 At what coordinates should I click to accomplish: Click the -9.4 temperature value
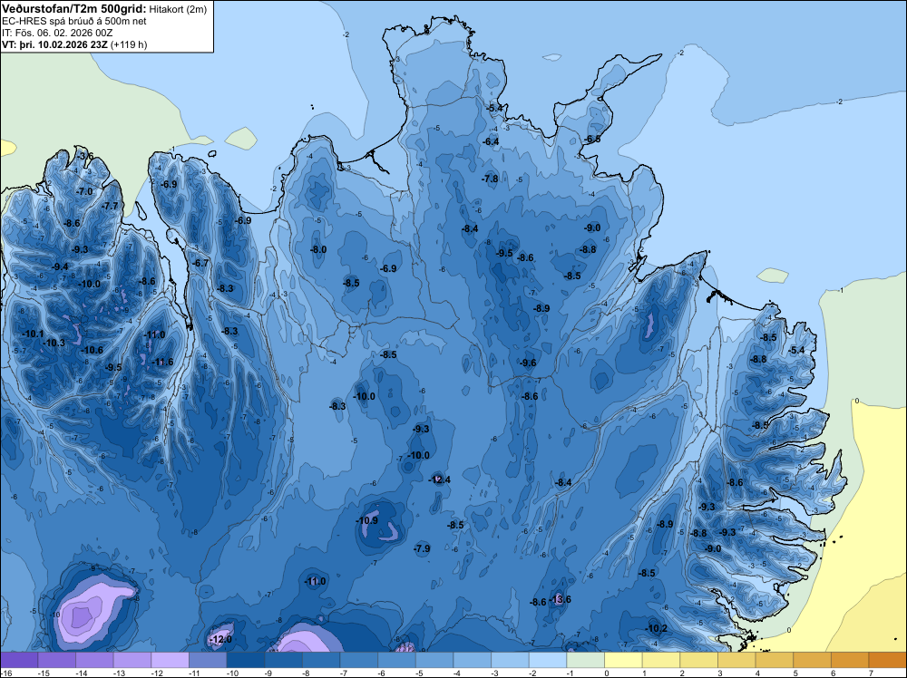coord(60,266)
